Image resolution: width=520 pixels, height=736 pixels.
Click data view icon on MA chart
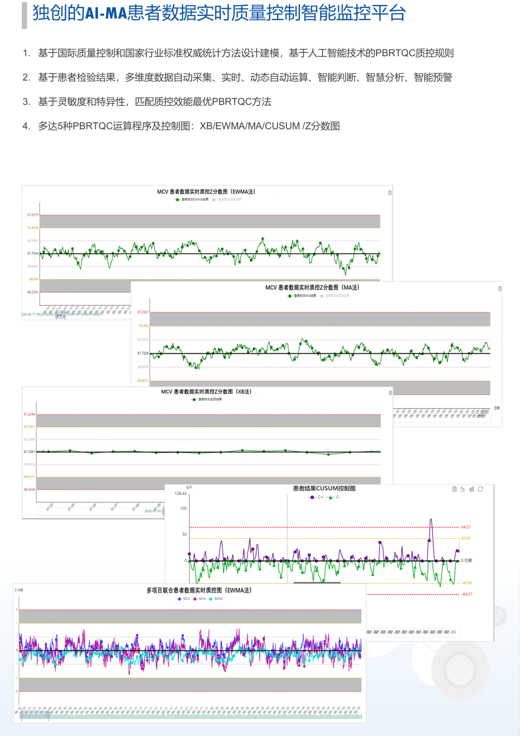click(499, 289)
